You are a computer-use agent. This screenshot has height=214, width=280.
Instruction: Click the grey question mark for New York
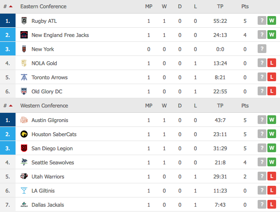click(x=262, y=49)
